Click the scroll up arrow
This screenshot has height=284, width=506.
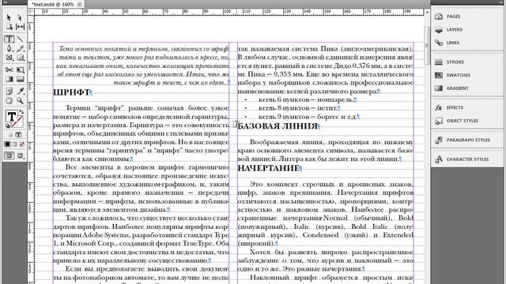click(x=427, y=13)
